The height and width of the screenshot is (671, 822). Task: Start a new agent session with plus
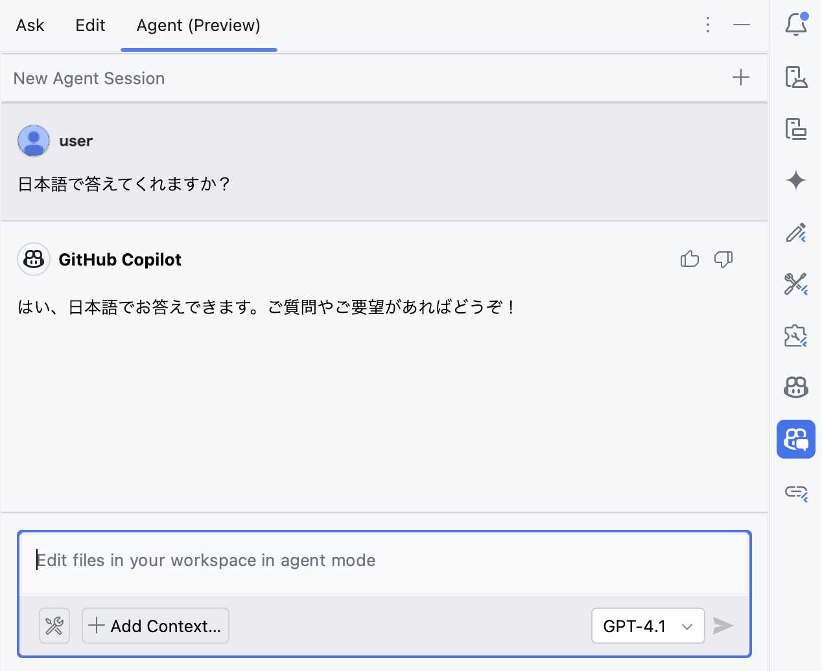point(740,77)
